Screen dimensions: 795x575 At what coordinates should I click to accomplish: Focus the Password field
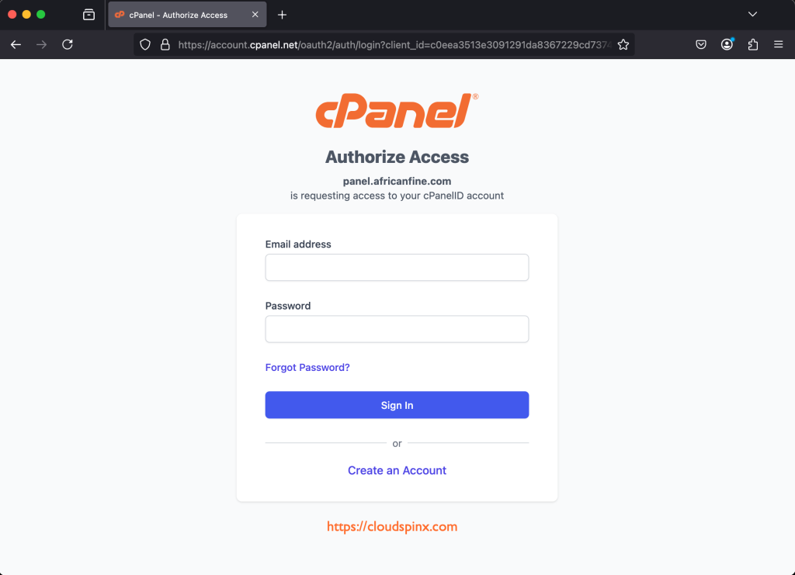(x=397, y=329)
